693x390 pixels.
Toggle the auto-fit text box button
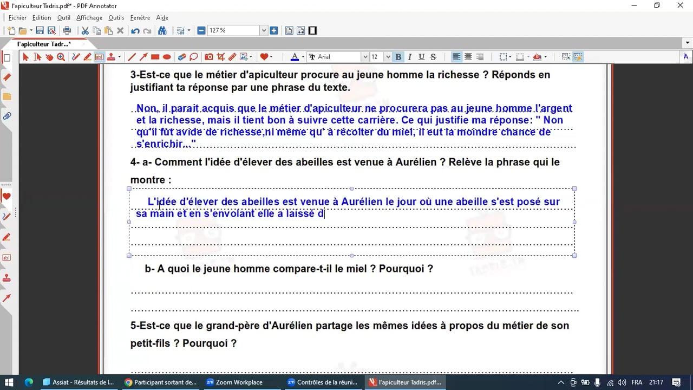point(578,57)
